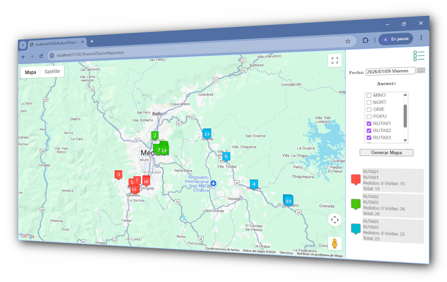The image size is (447, 282).
Task: Click blue map marker numbered 4
Action: click(x=254, y=184)
